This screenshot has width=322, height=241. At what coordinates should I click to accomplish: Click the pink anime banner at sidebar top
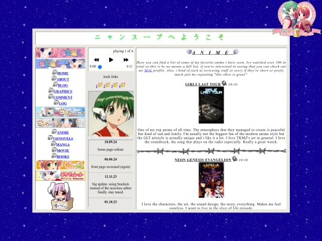point(60,53)
